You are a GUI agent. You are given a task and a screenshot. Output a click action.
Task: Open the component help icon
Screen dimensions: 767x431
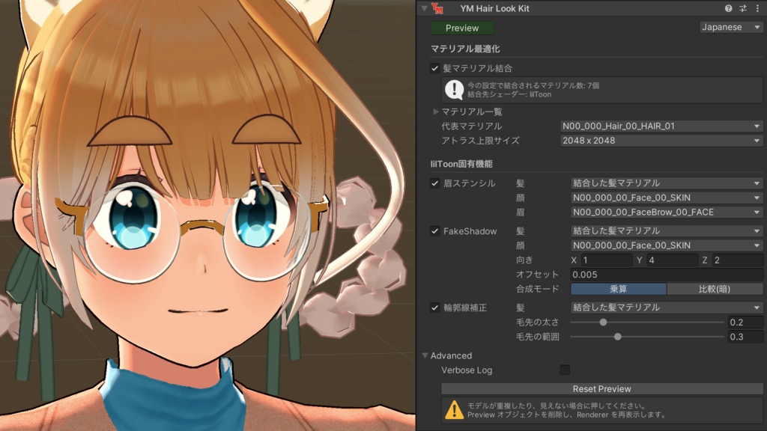(728, 8)
